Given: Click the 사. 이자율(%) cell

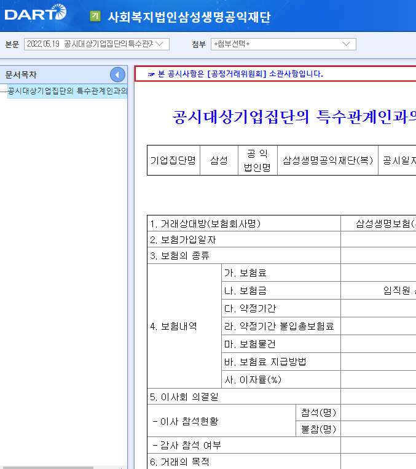Looking at the screenshot, I should click(x=281, y=379).
